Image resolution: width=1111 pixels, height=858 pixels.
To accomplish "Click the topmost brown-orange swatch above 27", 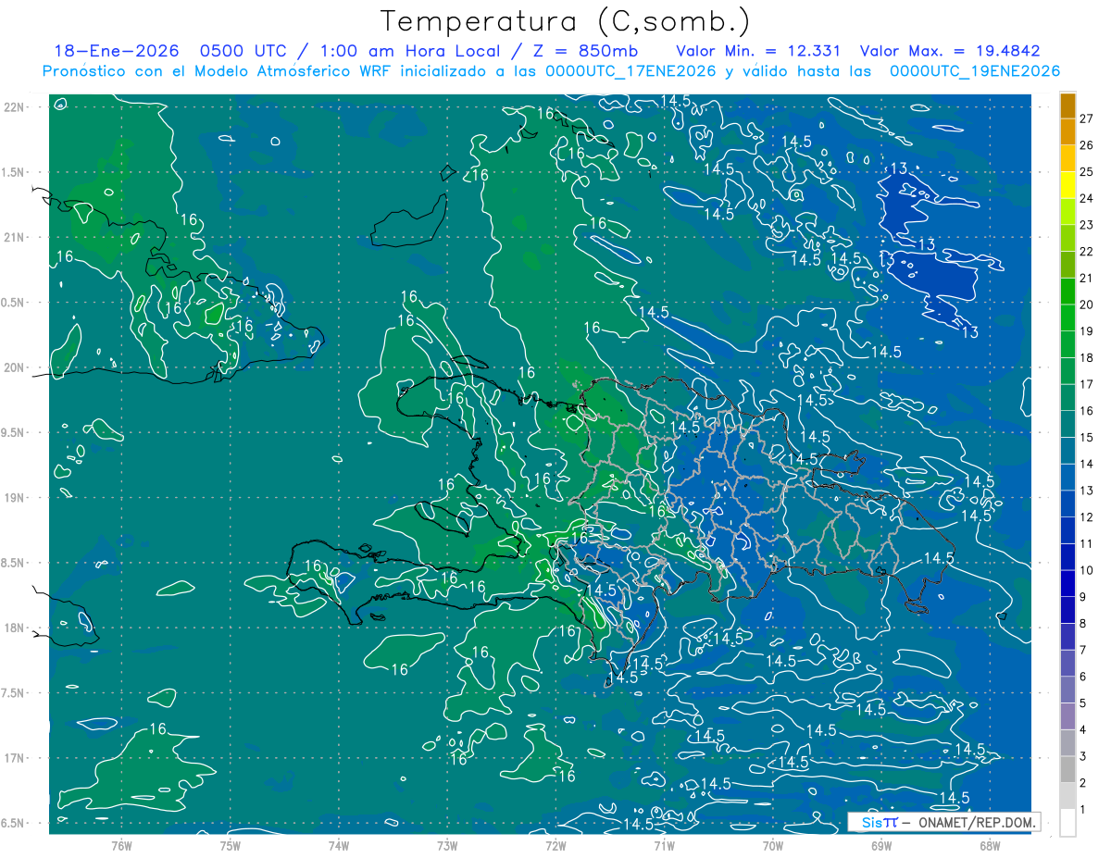I will pos(1067,106).
